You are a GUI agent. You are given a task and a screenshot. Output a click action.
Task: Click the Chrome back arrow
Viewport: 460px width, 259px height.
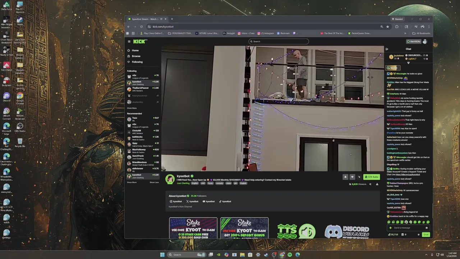128,27
